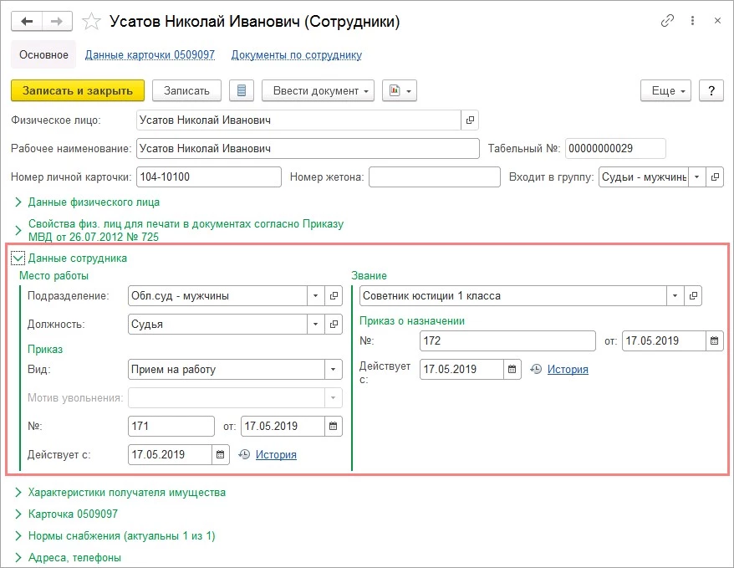This screenshot has height=568, width=734.
Task: Open the Документы по сотруднику tab
Action: click(296, 55)
